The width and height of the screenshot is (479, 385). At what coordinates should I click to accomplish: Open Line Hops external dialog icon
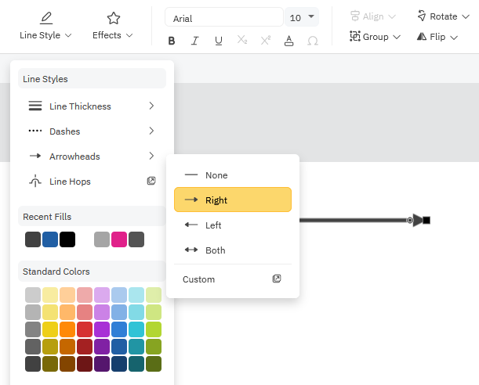pos(151,182)
